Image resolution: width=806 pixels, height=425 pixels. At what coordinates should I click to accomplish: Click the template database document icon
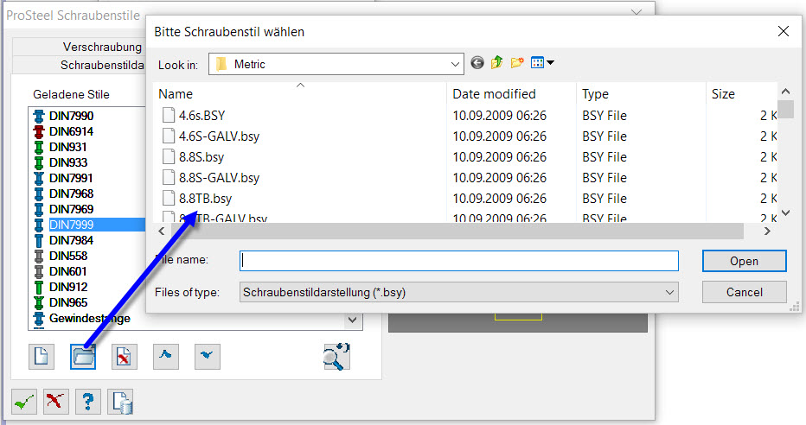pos(121,402)
